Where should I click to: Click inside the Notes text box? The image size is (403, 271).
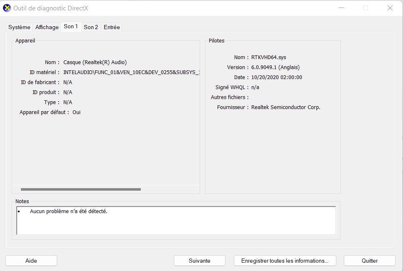176,221
